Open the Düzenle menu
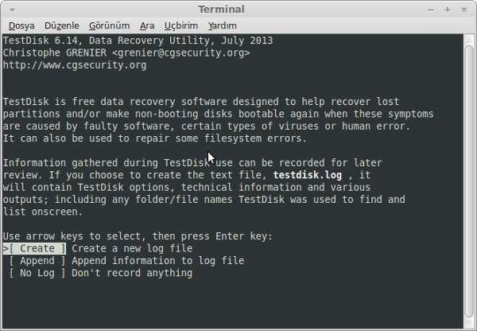Image resolution: width=477 pixels, height=331 pixels. [62, 26]
